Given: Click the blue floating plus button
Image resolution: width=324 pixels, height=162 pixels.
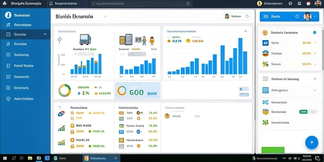Looking at the screenshot, I should [312, 142].
